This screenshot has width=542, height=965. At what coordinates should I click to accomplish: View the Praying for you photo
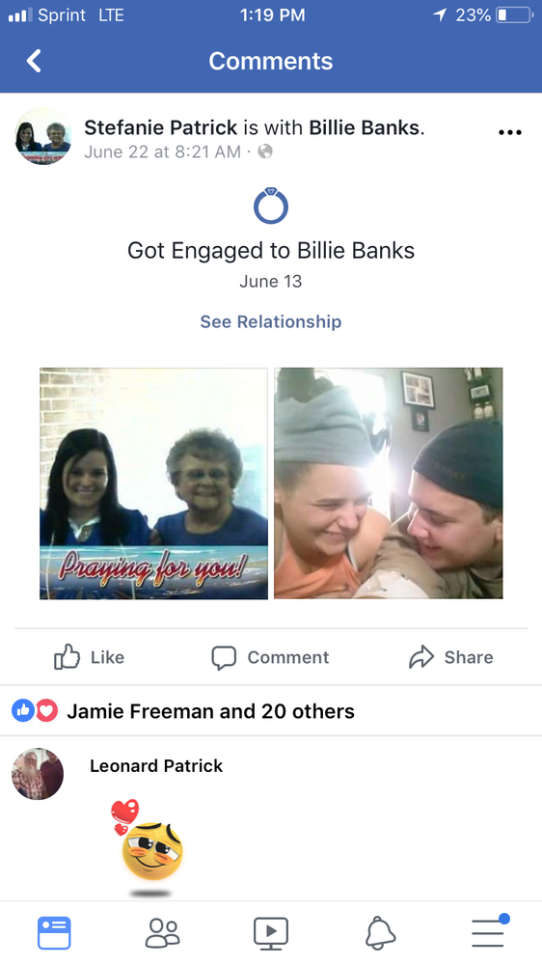(153, 483)
